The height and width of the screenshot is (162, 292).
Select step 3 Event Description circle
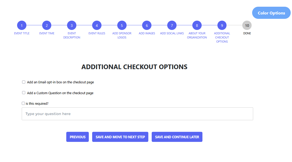72,26
